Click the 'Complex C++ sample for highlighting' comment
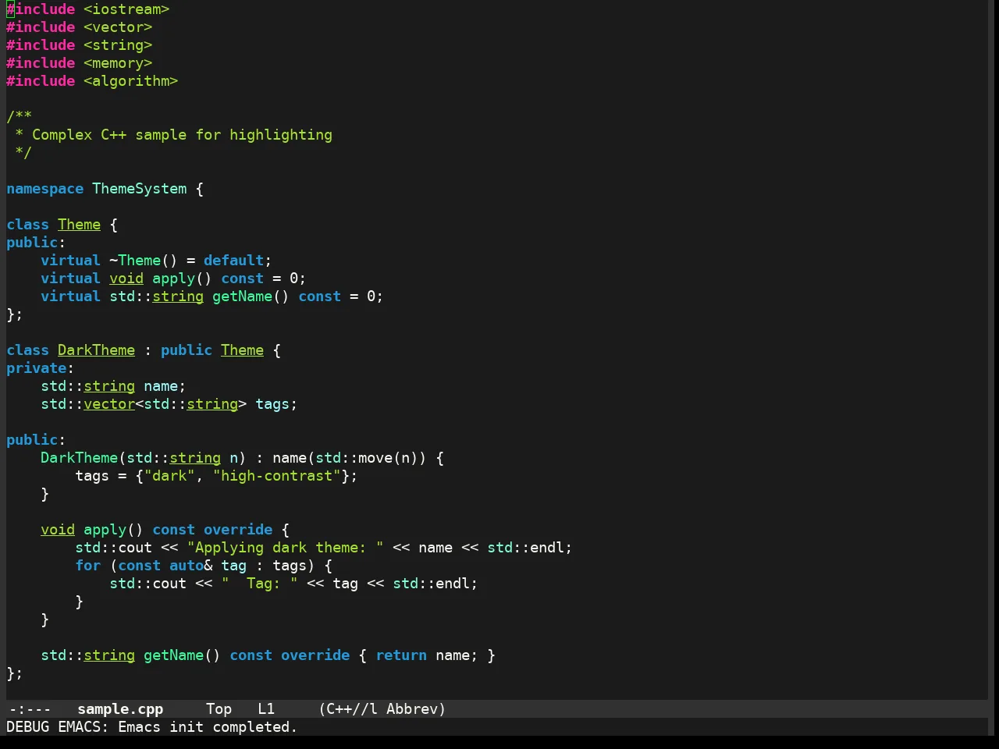Viewport: 999px width, 749px height. click(182, 135)
